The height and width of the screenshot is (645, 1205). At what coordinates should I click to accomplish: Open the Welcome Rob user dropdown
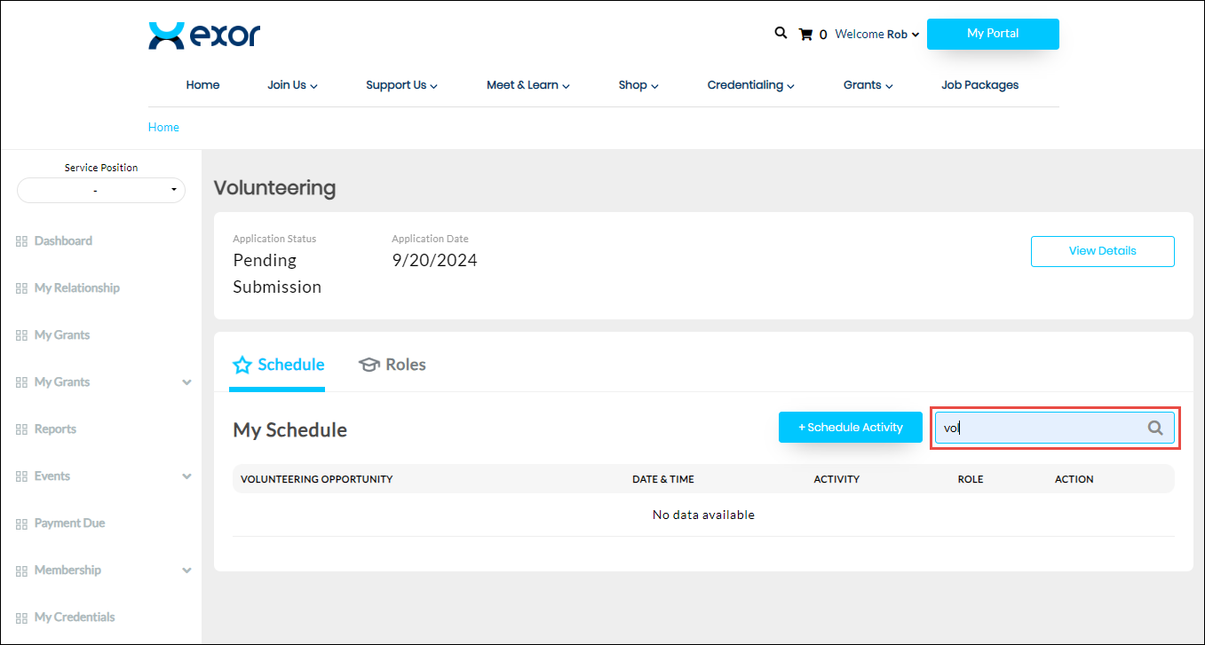click(x=877, y=35)
